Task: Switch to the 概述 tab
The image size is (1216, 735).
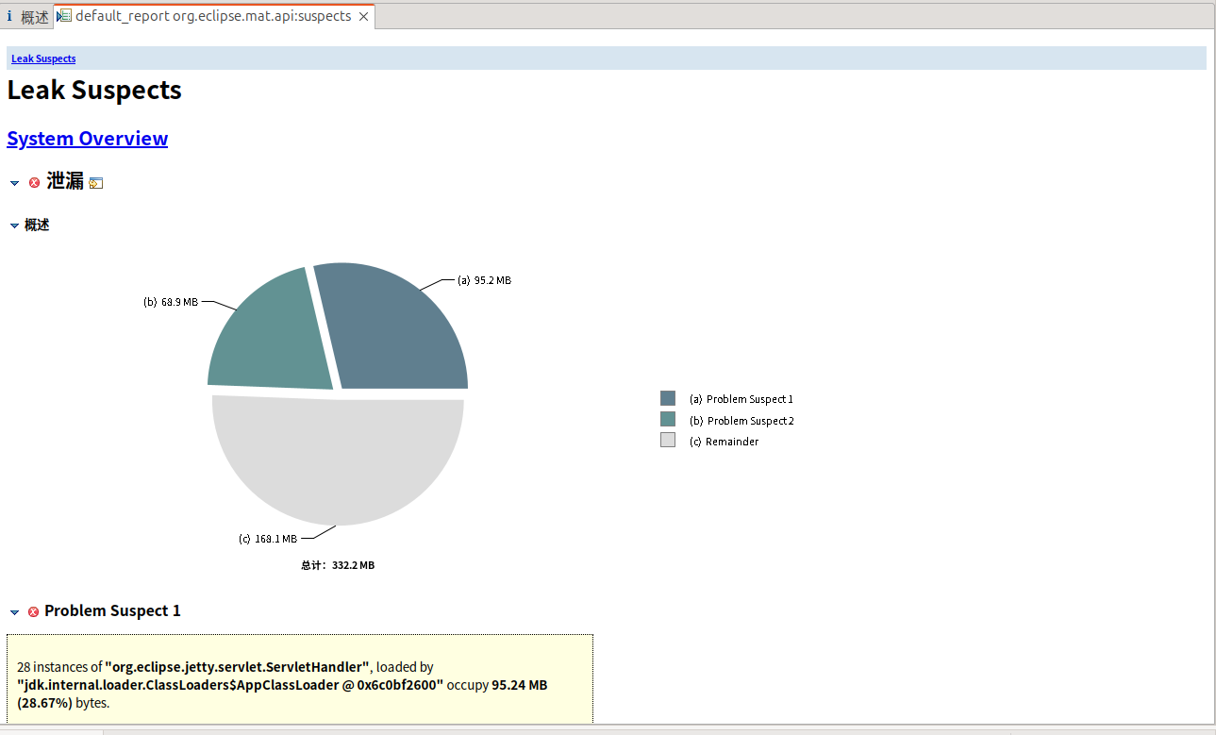Action: [34, 17]
